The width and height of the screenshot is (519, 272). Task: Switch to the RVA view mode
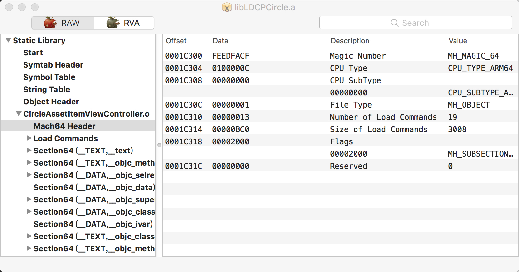click(124, 23)
